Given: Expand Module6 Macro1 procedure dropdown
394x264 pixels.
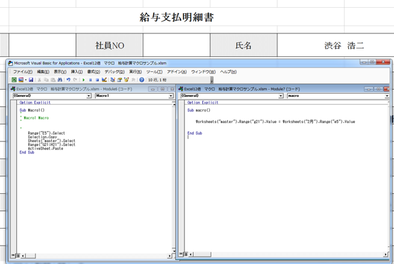Looking at the screenshot, I should pyautogui.click(x=171, y=96).
